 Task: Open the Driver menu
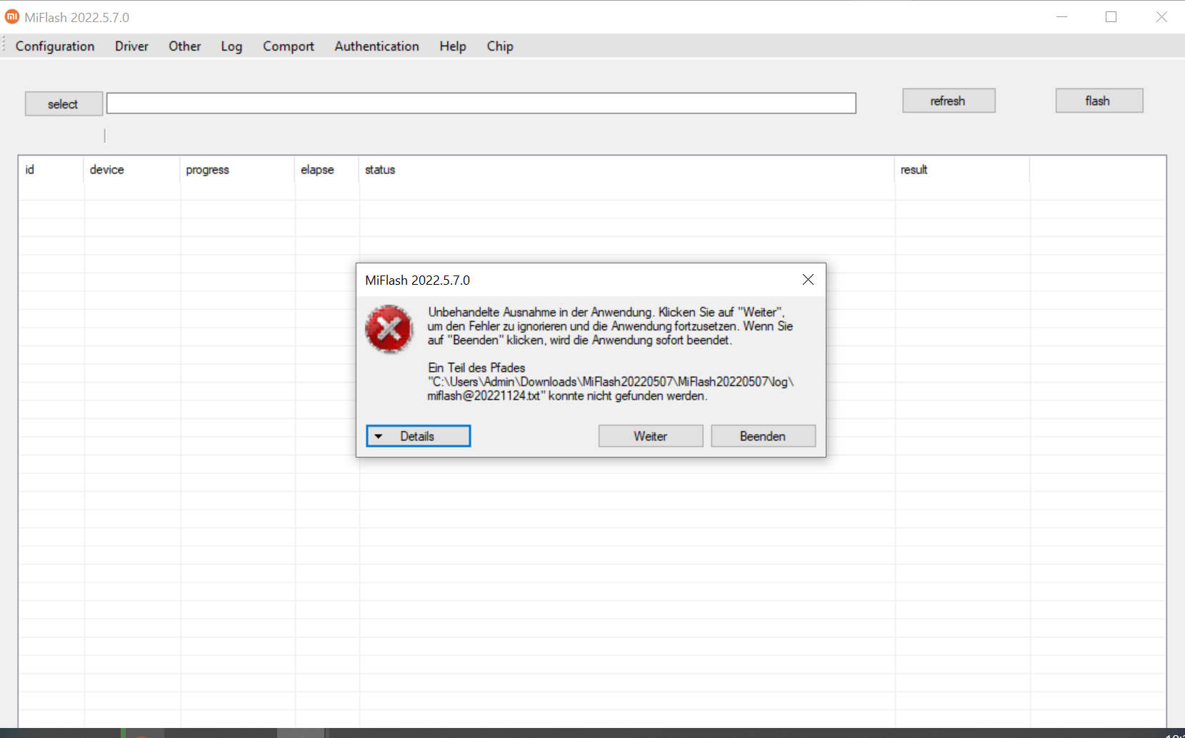tap(131, 46)
